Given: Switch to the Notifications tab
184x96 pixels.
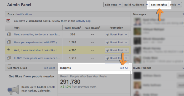Looking at the screenshot, I should 24,14.
